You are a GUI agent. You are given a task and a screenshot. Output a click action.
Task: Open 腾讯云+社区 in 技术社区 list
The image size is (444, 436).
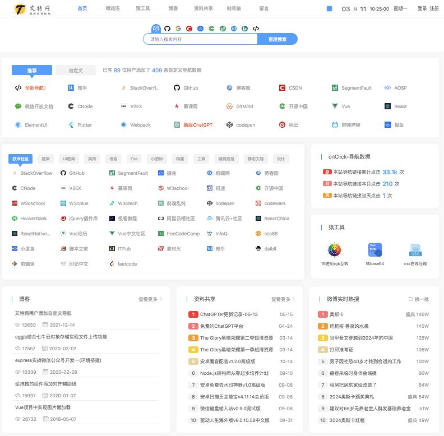coord(225,219)
